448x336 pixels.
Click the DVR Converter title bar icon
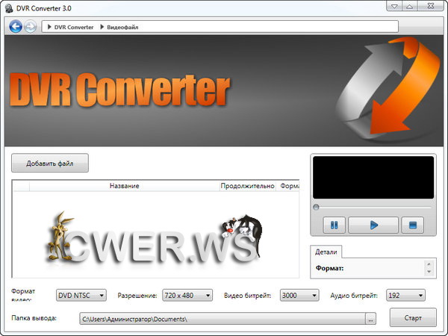pos(9,7)
